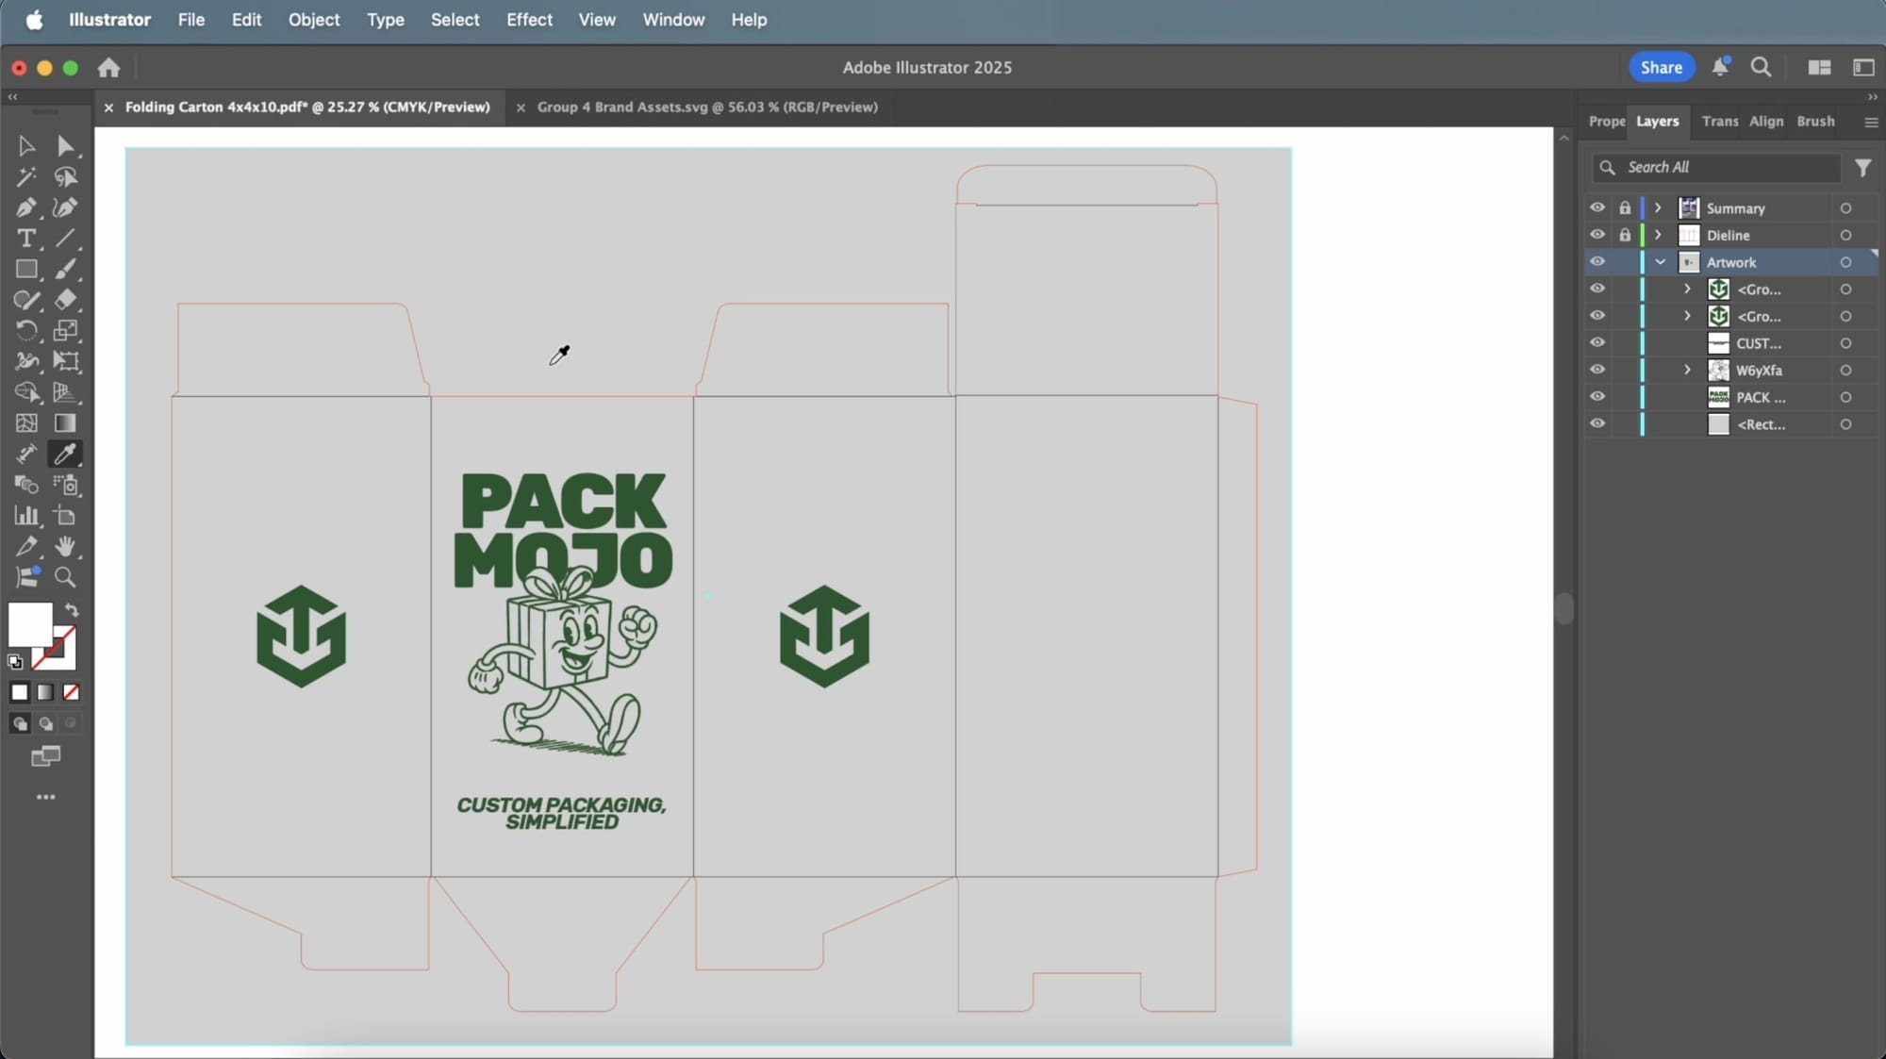1886x1059 pixels.
Task: Toggle visibility of Artwork layer
Action: point(1596,262)
